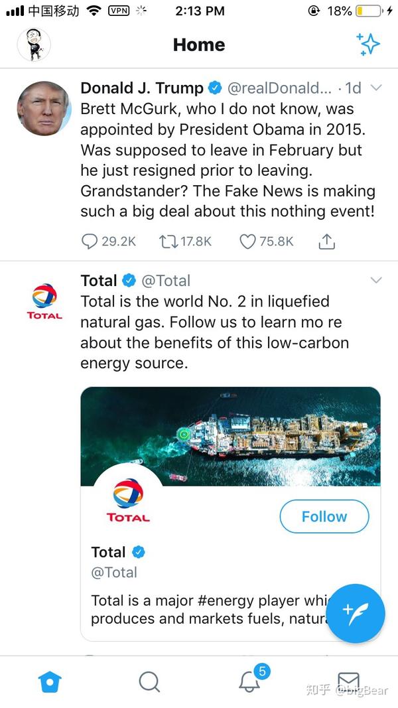Open the Search tab
The width and height of the screenshot is (398, 708).
click(149, 681)
